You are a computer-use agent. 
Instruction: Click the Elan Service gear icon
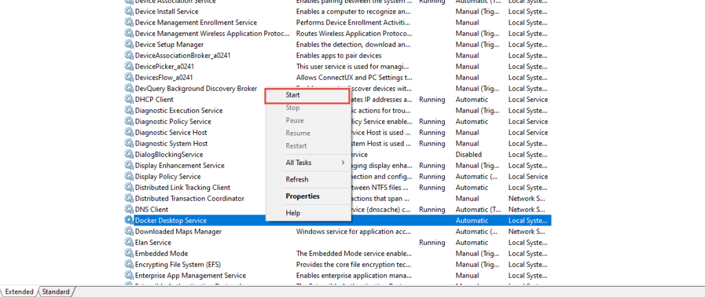coord(129,243)
